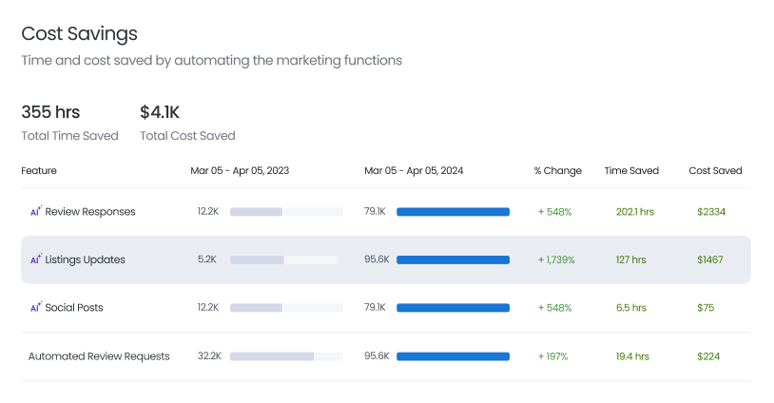Click the Feature column header

click(39, 171)
